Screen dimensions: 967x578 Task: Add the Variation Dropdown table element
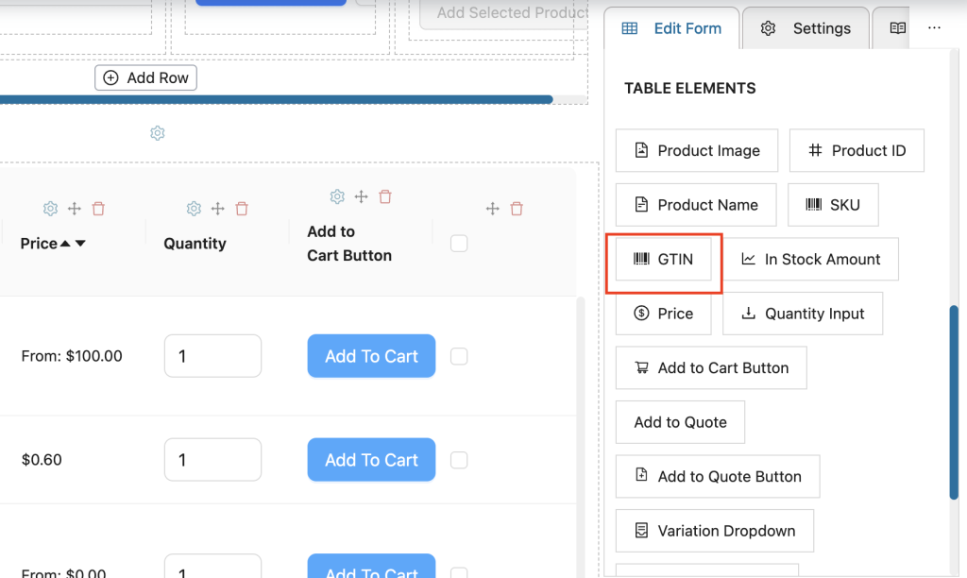[x=715, y=531]
